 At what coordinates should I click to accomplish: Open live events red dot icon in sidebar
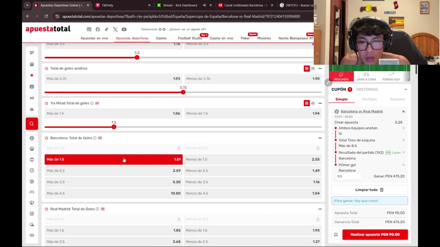[32, 75]
